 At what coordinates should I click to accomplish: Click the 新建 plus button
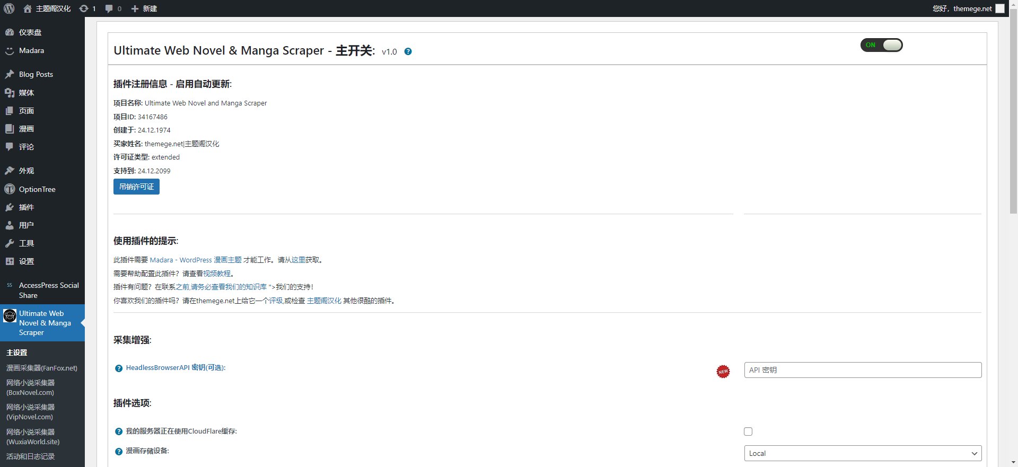[144, 8]
